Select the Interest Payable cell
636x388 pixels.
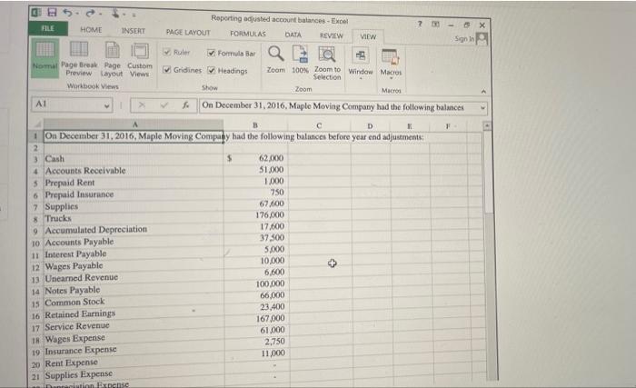coord(134,254)
